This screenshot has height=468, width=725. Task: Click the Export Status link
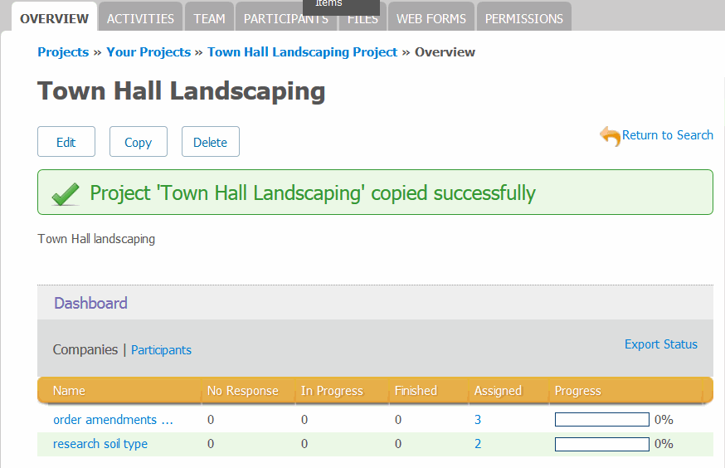[x=660, y=344]
